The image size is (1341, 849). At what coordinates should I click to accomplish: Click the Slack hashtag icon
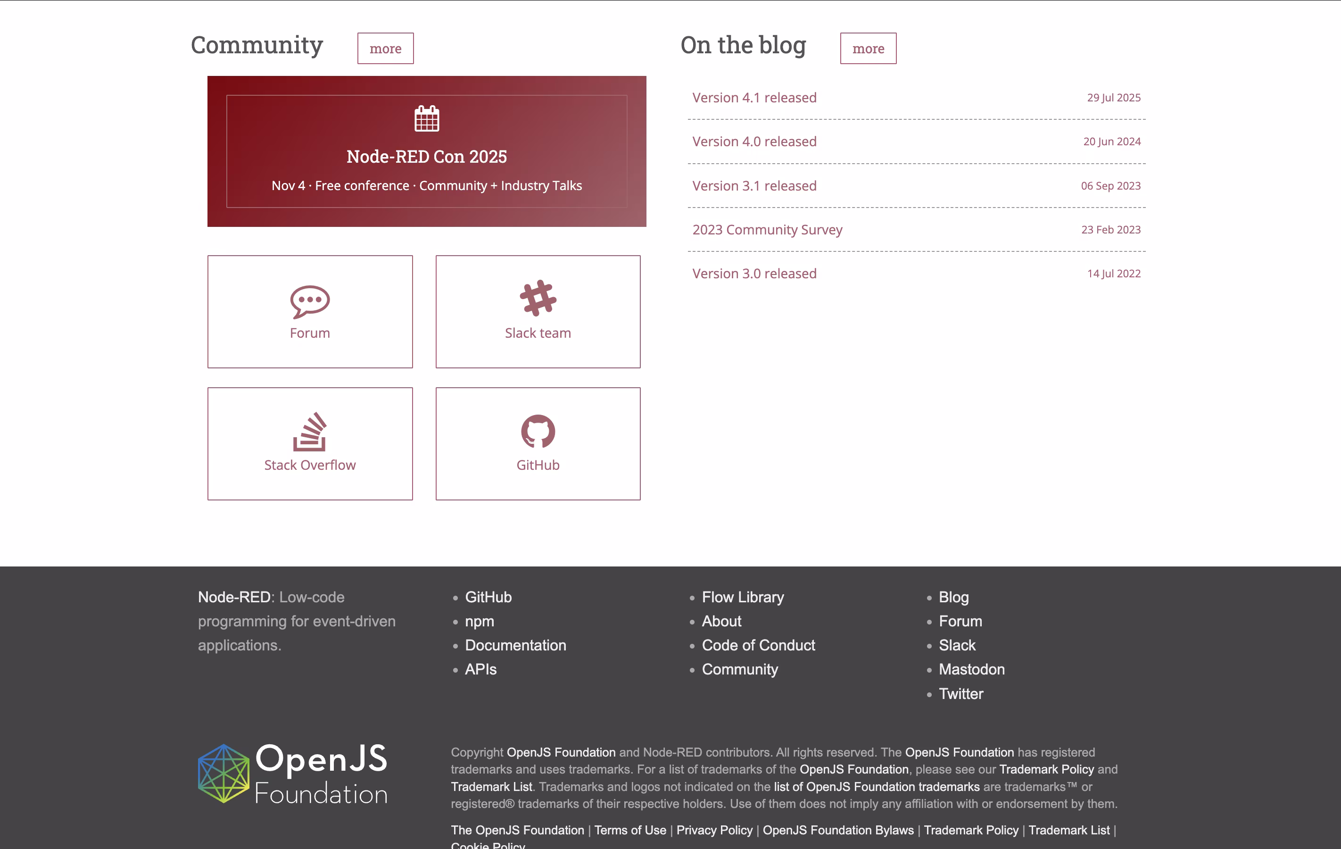click(538, 298)
